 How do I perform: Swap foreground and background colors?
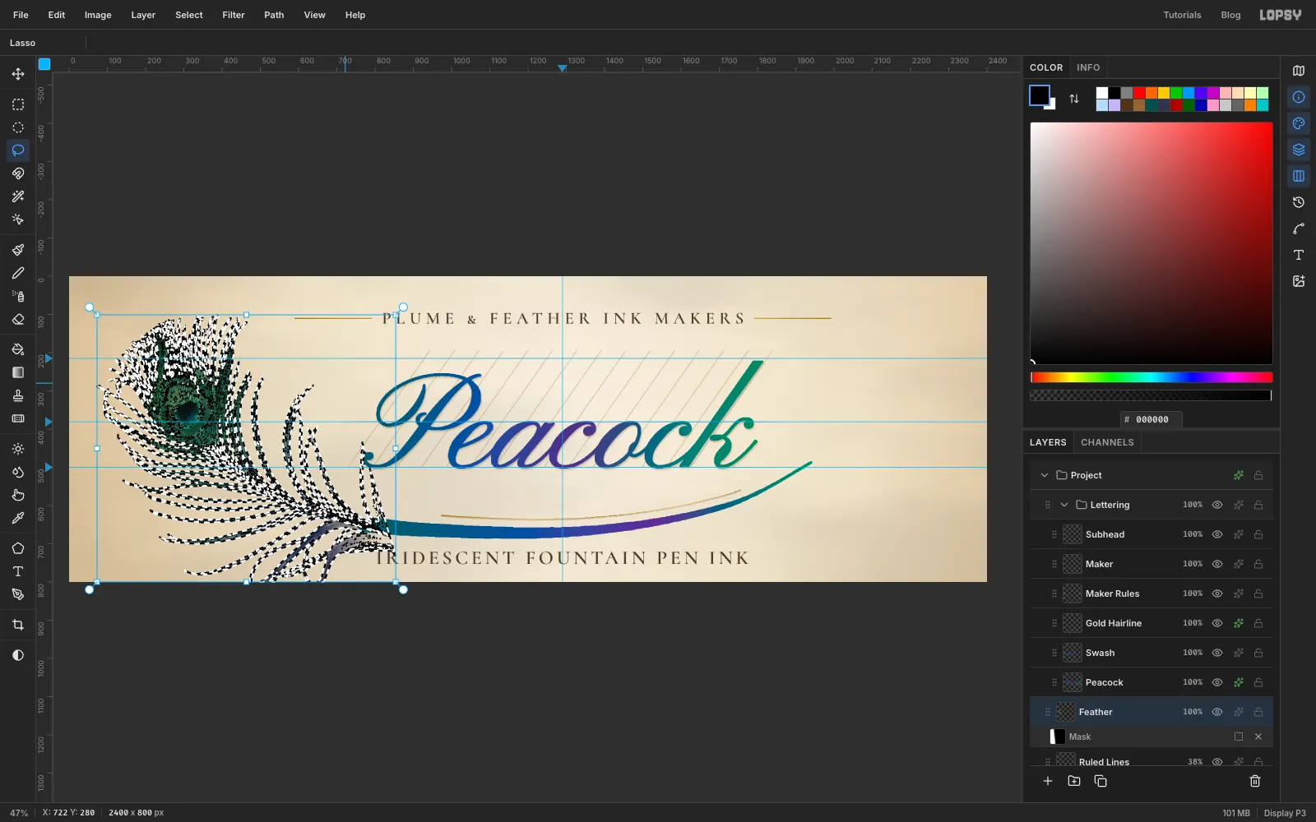(x=1074, y=99)
